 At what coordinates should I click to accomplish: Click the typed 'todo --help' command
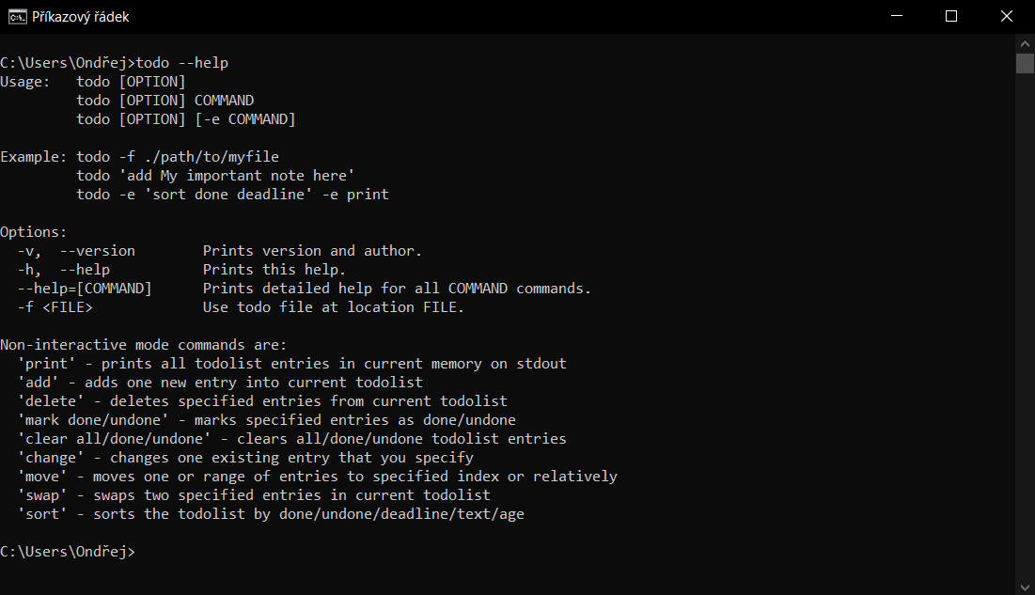click(x=182, y=63)
